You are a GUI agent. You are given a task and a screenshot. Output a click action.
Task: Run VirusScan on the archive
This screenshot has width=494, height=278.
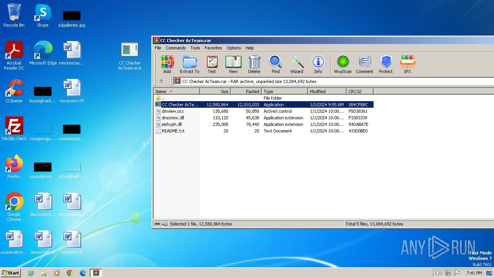click(x=343, y=64)
